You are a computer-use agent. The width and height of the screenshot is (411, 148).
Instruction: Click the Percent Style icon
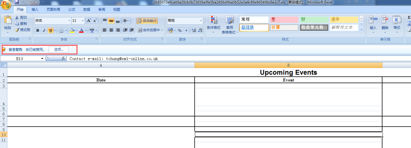(180, 30)
